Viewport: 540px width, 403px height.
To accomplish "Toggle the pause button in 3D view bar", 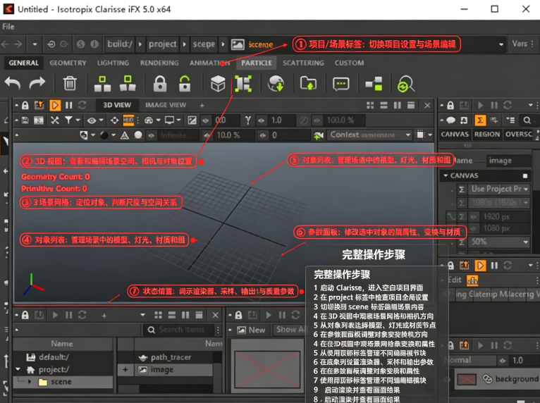I will pos(69,105).
